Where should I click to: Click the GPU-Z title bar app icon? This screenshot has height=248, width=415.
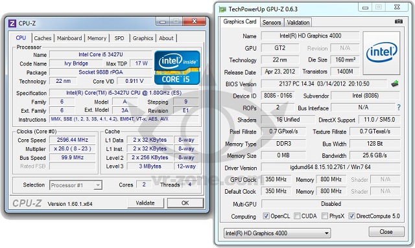[x=222, y=10]
